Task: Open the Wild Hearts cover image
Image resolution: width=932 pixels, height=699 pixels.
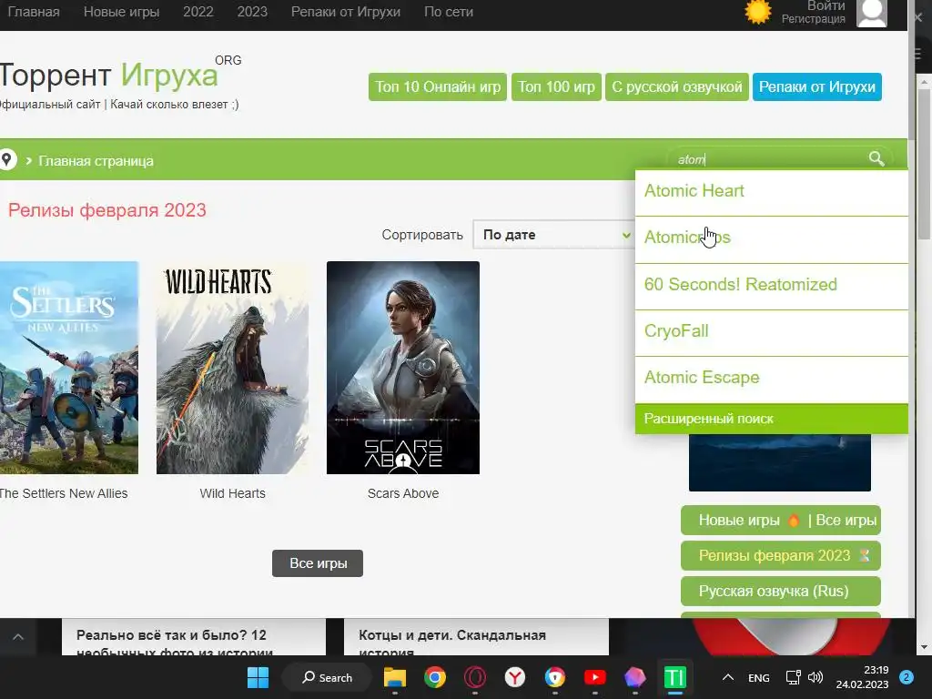Action: click(232, 368)
